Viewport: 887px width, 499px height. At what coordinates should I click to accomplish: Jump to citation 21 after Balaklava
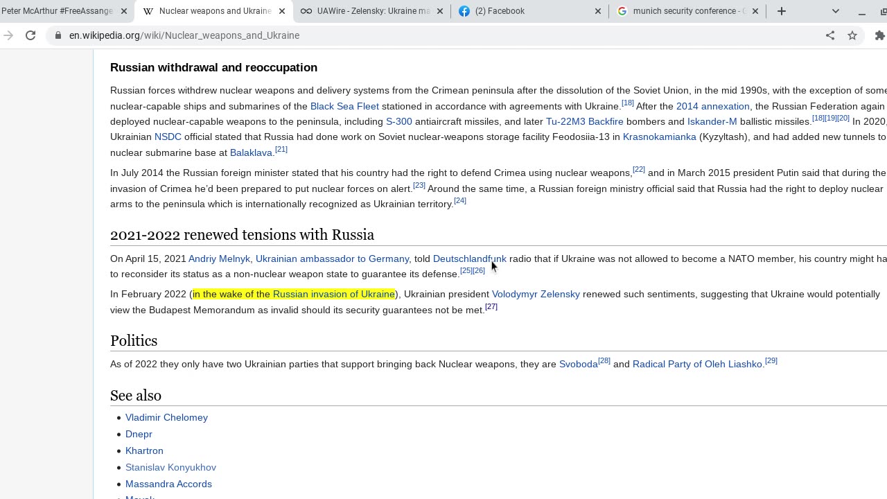pos(281,149)
